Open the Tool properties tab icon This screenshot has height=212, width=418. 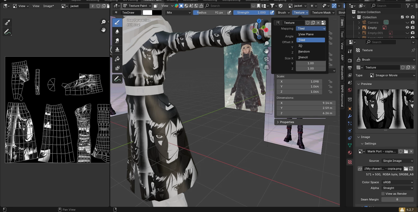(x=350, y=51)
